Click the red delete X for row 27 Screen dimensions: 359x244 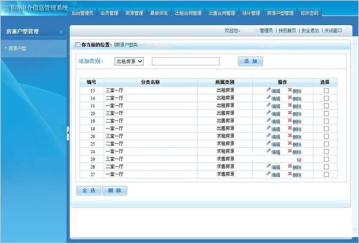(290, 174)
